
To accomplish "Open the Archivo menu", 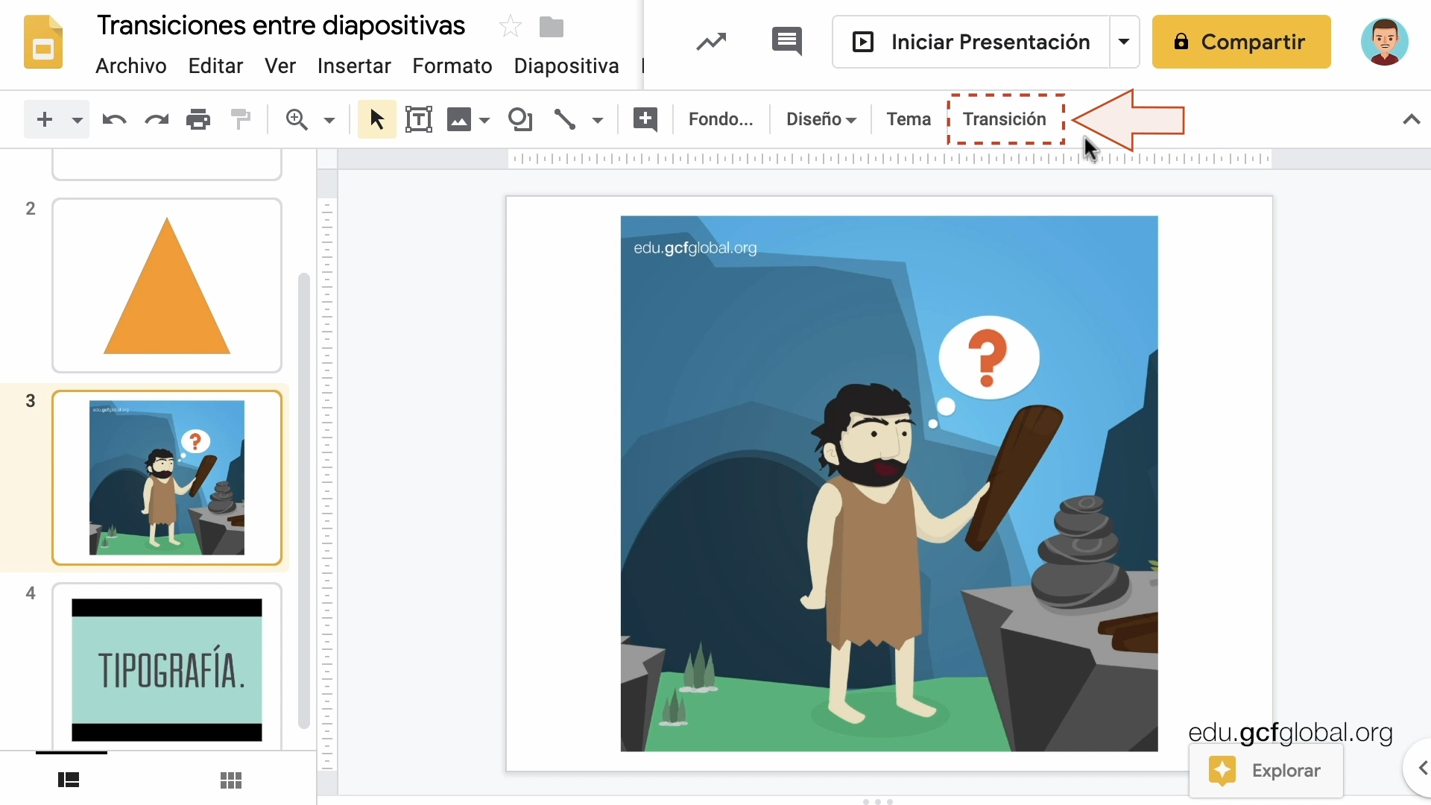I will click(x=131, y=66).
